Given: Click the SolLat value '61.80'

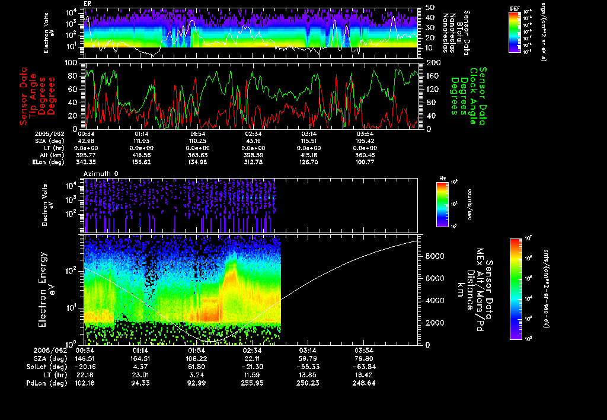Looking at the screenshot, I should (x=197, y=367).
